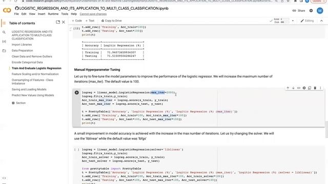Open the Code snippets sidebar icon
328x184 pixels.
pyautogui.click(x=4, y=178)
